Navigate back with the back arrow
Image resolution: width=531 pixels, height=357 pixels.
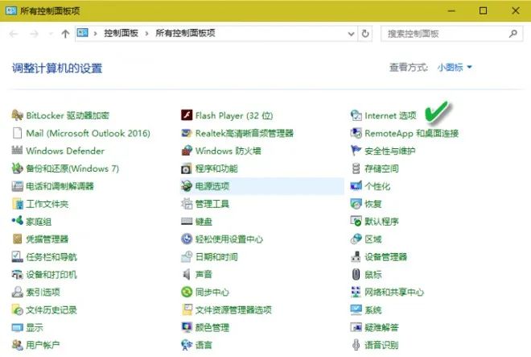pos(14,34)
